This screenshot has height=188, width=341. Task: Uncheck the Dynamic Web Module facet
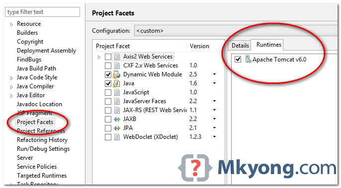(x=108, y=74)
